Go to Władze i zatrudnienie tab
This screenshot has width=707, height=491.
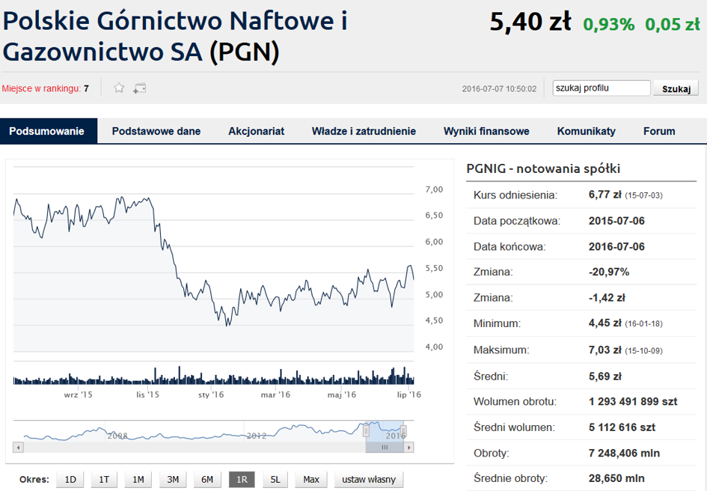(x=364, y=131)
